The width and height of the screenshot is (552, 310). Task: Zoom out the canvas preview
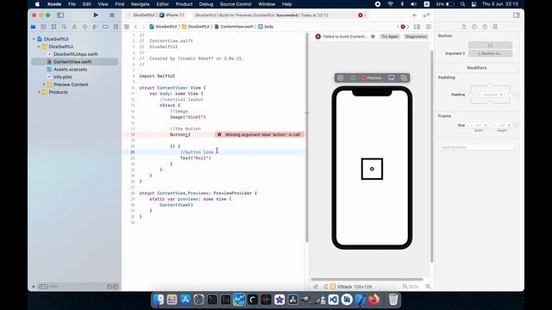[405, 287]
